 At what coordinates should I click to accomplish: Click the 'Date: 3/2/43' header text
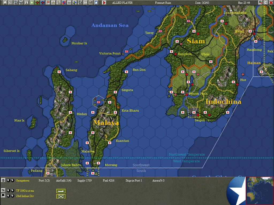[x=202, y=3]
